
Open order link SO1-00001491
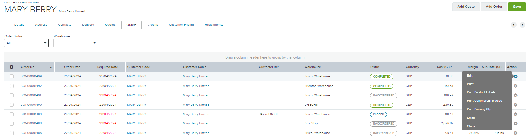(31, 95)
